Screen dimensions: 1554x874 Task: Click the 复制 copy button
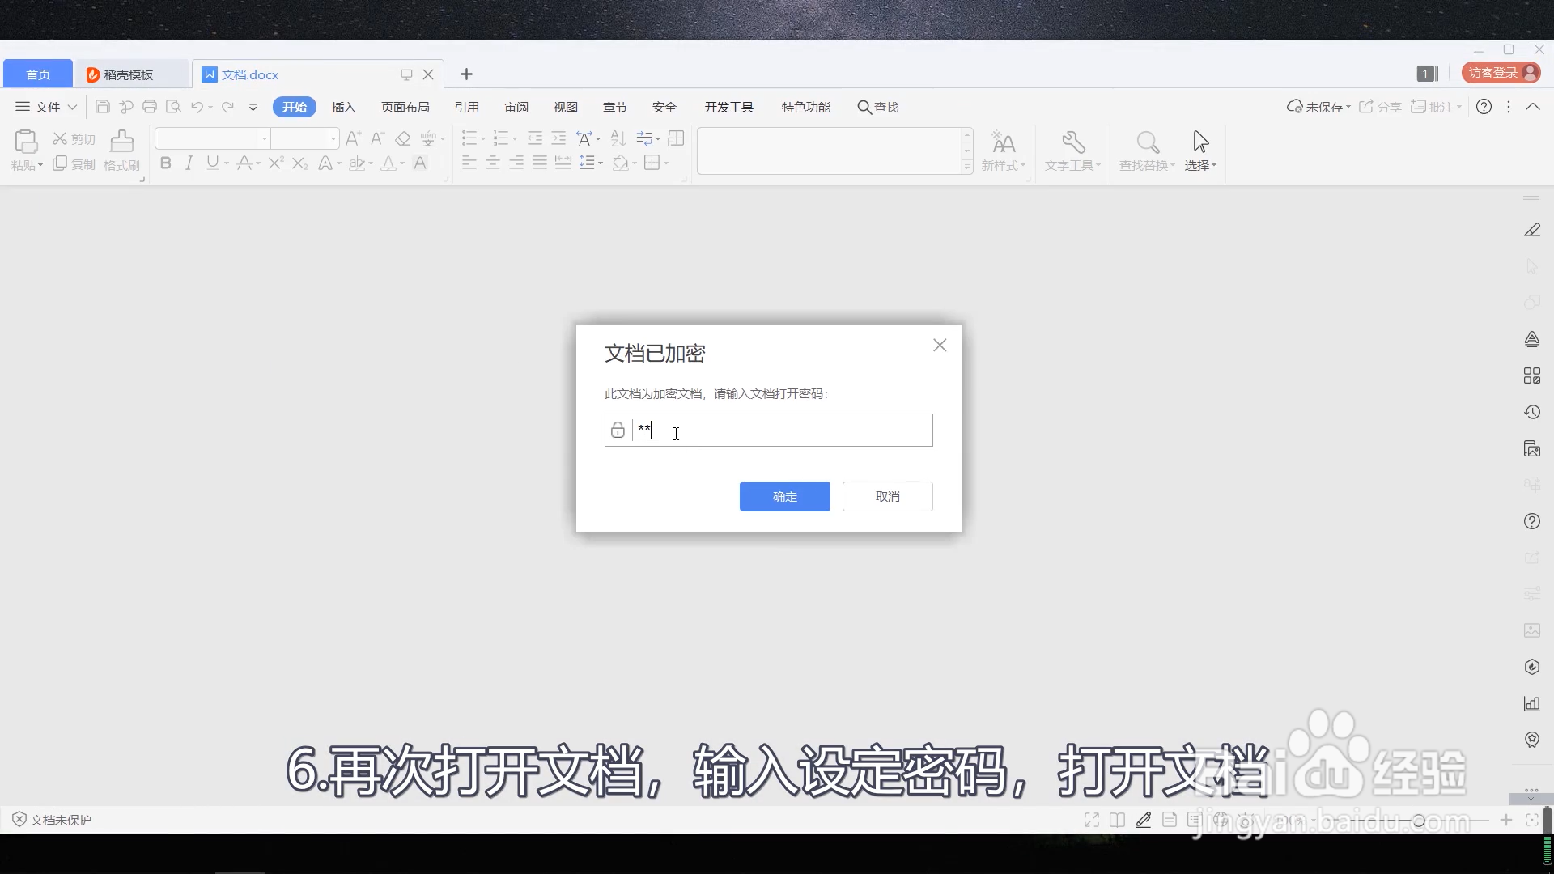(x=74, y=164)
